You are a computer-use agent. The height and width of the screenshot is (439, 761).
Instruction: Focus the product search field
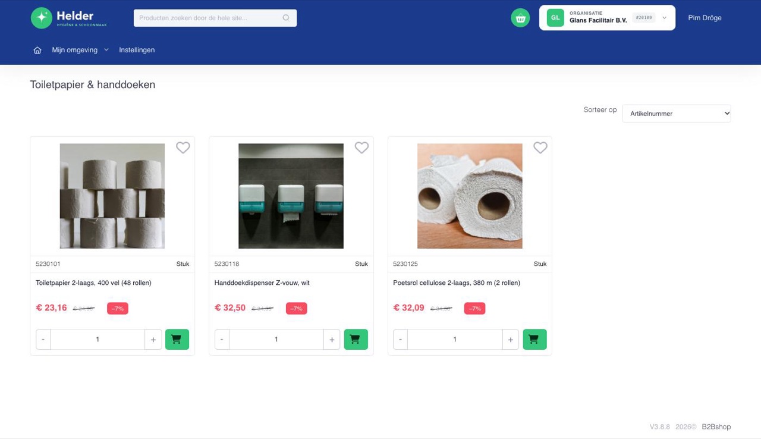coord(215,18)
